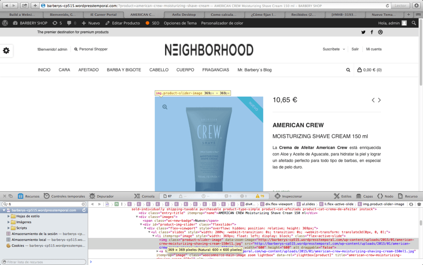Open the shopping cart 0,00 € (0)
This screenshot has height=265, width=423.
tap(369, 70)
